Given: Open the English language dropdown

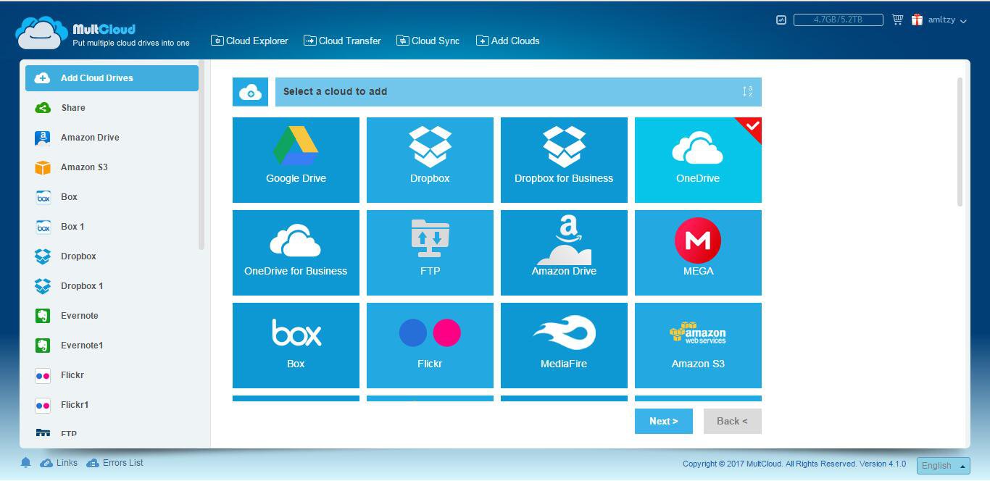Looking at the screenshot, I should coord(943,465).
